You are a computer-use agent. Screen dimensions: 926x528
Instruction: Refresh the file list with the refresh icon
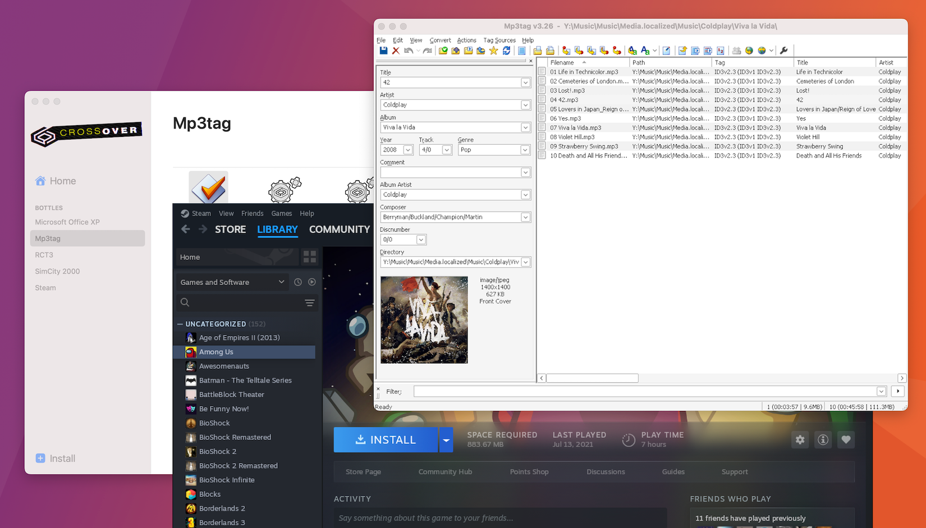(506, 50)
